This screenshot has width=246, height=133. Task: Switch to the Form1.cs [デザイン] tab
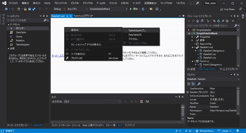point(83,16)
